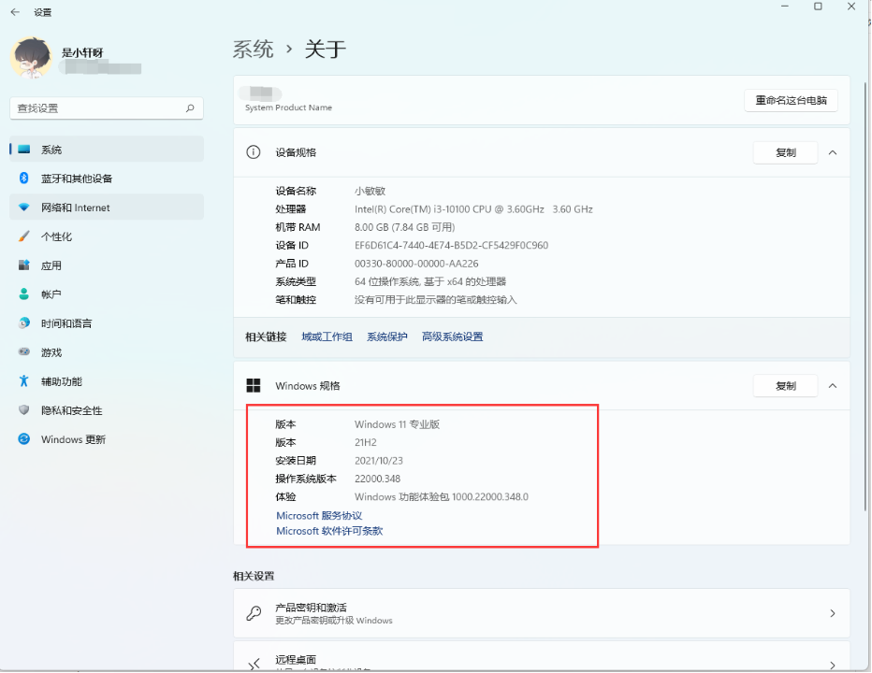Click the back arrow in the title bar

tap(15, 12)
